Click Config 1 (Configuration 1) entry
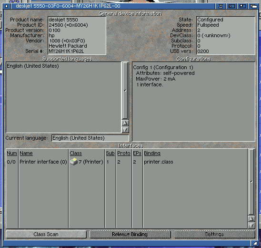 pyautogui.click(x=163, y=68)
